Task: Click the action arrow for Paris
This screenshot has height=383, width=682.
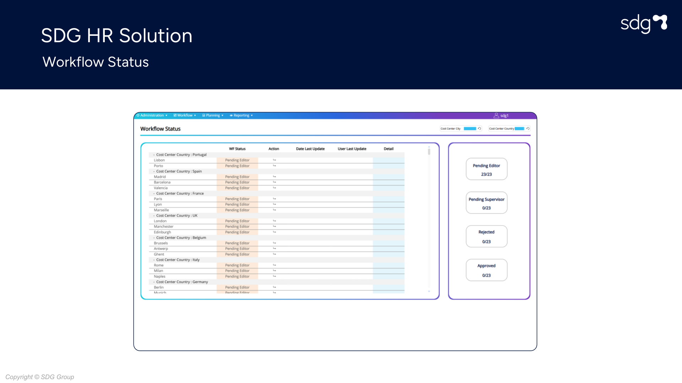Action: (274, 199)
